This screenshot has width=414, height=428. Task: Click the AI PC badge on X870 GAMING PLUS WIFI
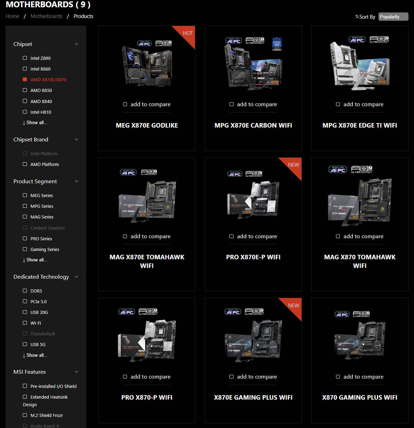pos(342,314)
